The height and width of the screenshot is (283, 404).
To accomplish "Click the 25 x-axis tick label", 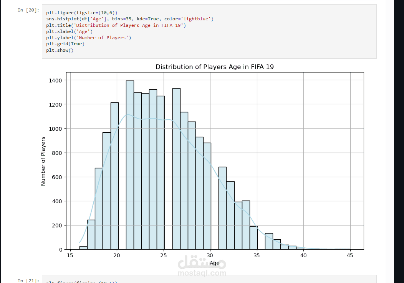I will point(163,255).
